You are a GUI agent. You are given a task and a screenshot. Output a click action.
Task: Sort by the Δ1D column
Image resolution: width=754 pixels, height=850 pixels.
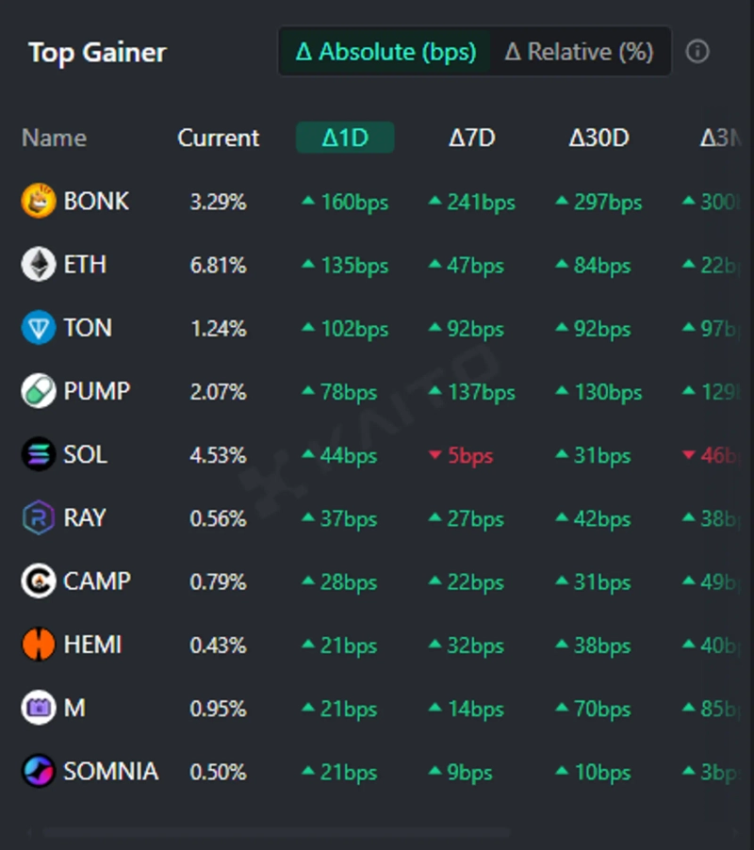[x=345, y=139]
